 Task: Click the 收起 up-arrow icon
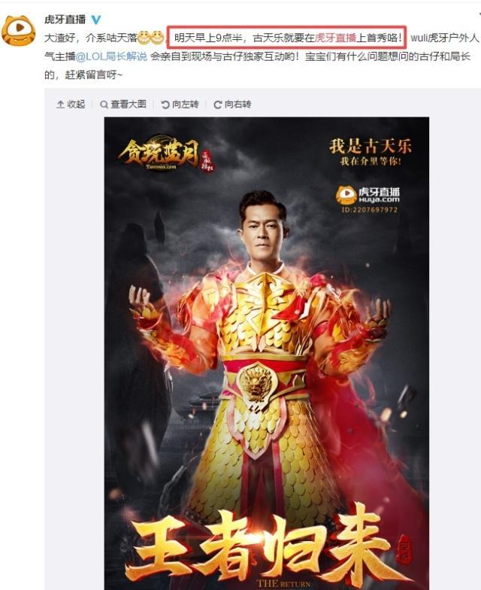pos(60,105)
